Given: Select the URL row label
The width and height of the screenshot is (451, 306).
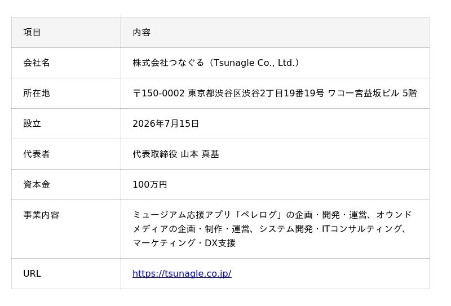Looking at the screenshot, I should point(32,273).
